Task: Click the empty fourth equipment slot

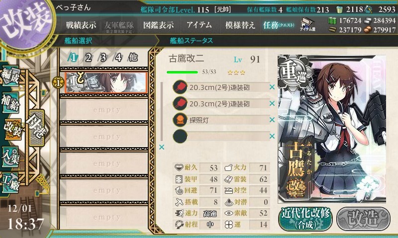Action: point(221,136)
